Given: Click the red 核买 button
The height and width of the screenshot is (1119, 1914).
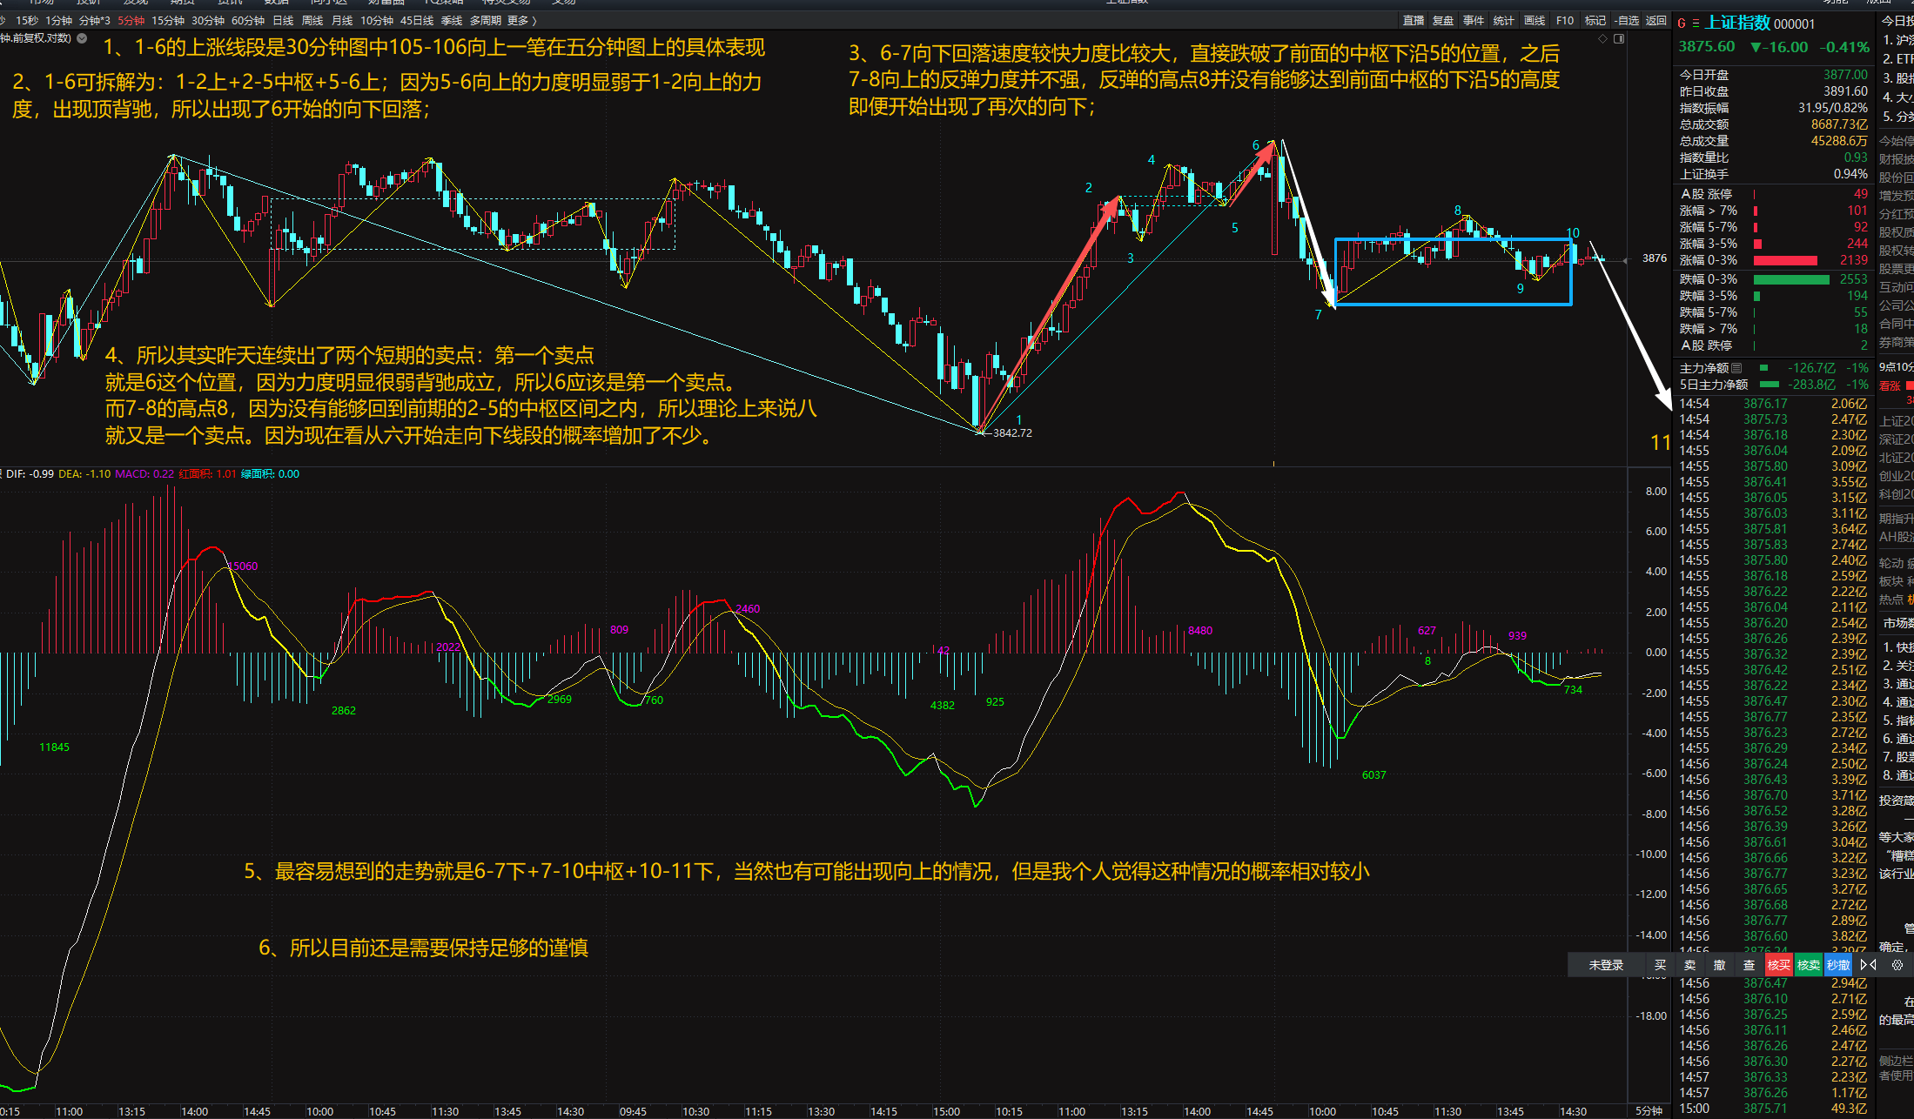Looking at the screenshot, I should pyautogui.click(x=1779, y=965).
